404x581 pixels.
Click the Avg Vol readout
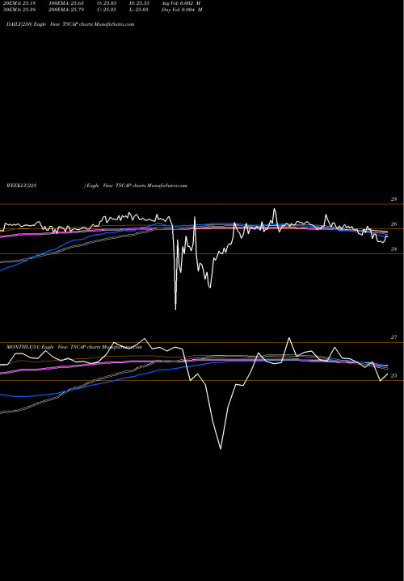(181, 2)
